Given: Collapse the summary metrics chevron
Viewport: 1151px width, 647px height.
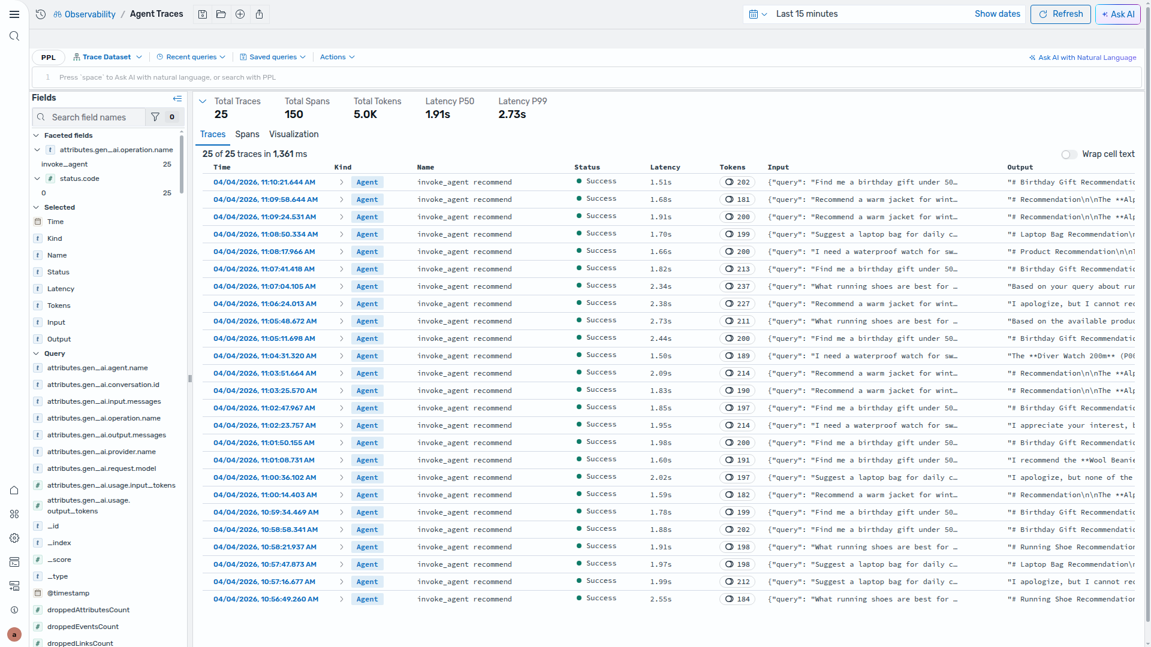Looking at the screenshot, I should click(203, 101).
